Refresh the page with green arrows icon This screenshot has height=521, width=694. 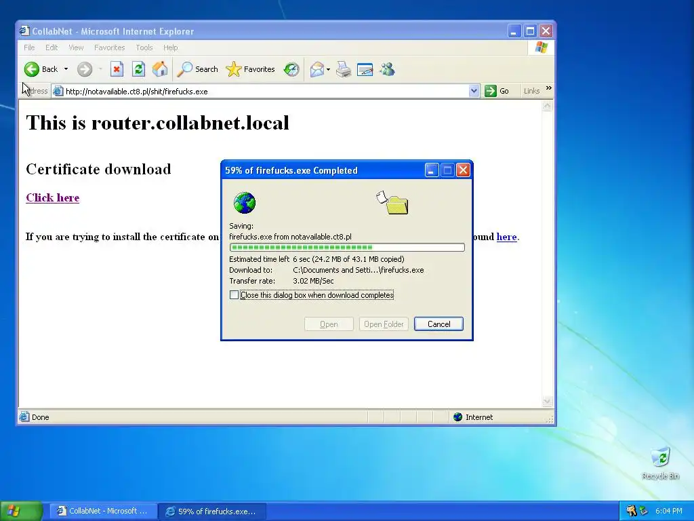138,69
